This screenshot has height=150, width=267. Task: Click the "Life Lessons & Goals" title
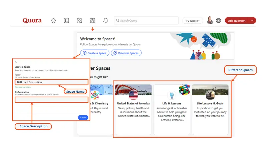210,103
